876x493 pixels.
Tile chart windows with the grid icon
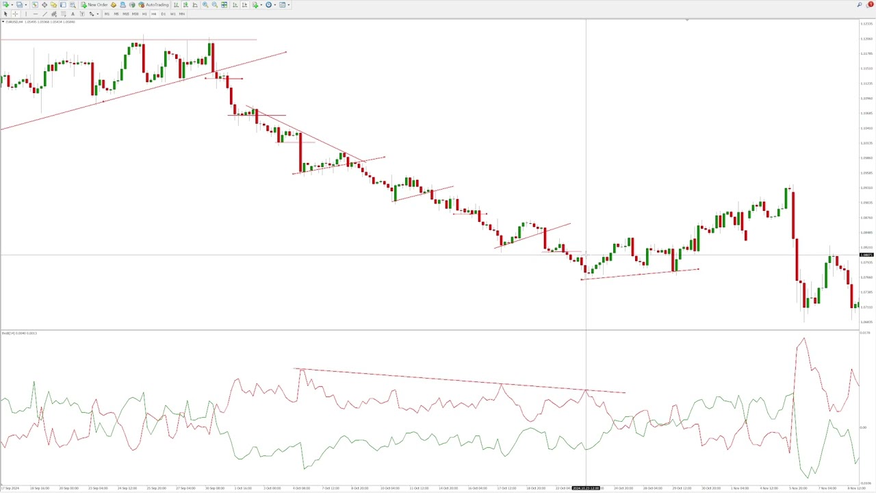click(x=224, y=5)
